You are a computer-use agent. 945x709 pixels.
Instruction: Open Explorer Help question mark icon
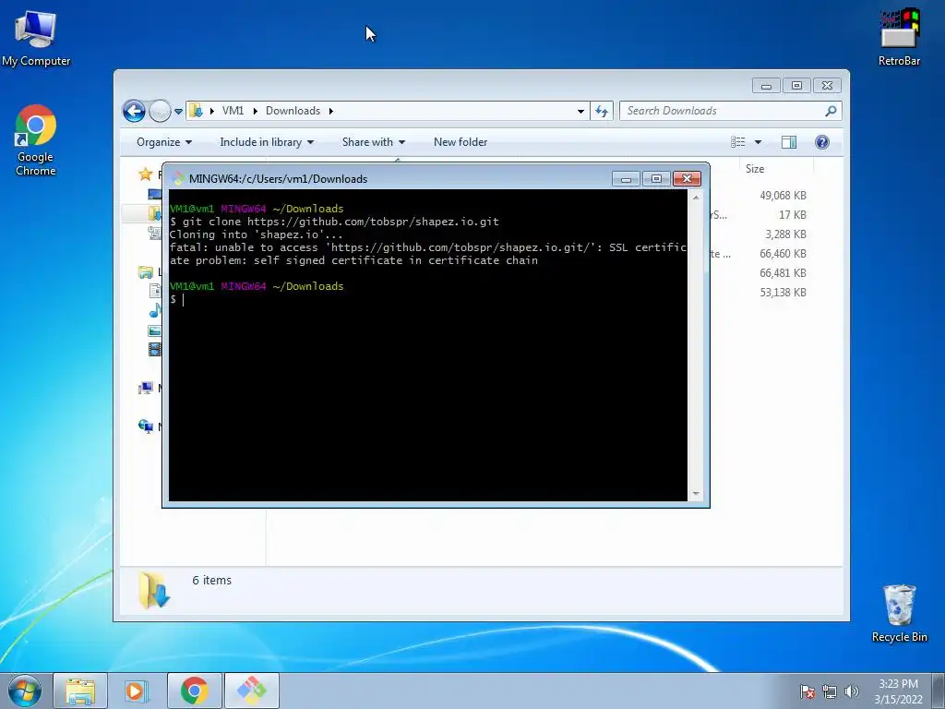coord(821,142)
